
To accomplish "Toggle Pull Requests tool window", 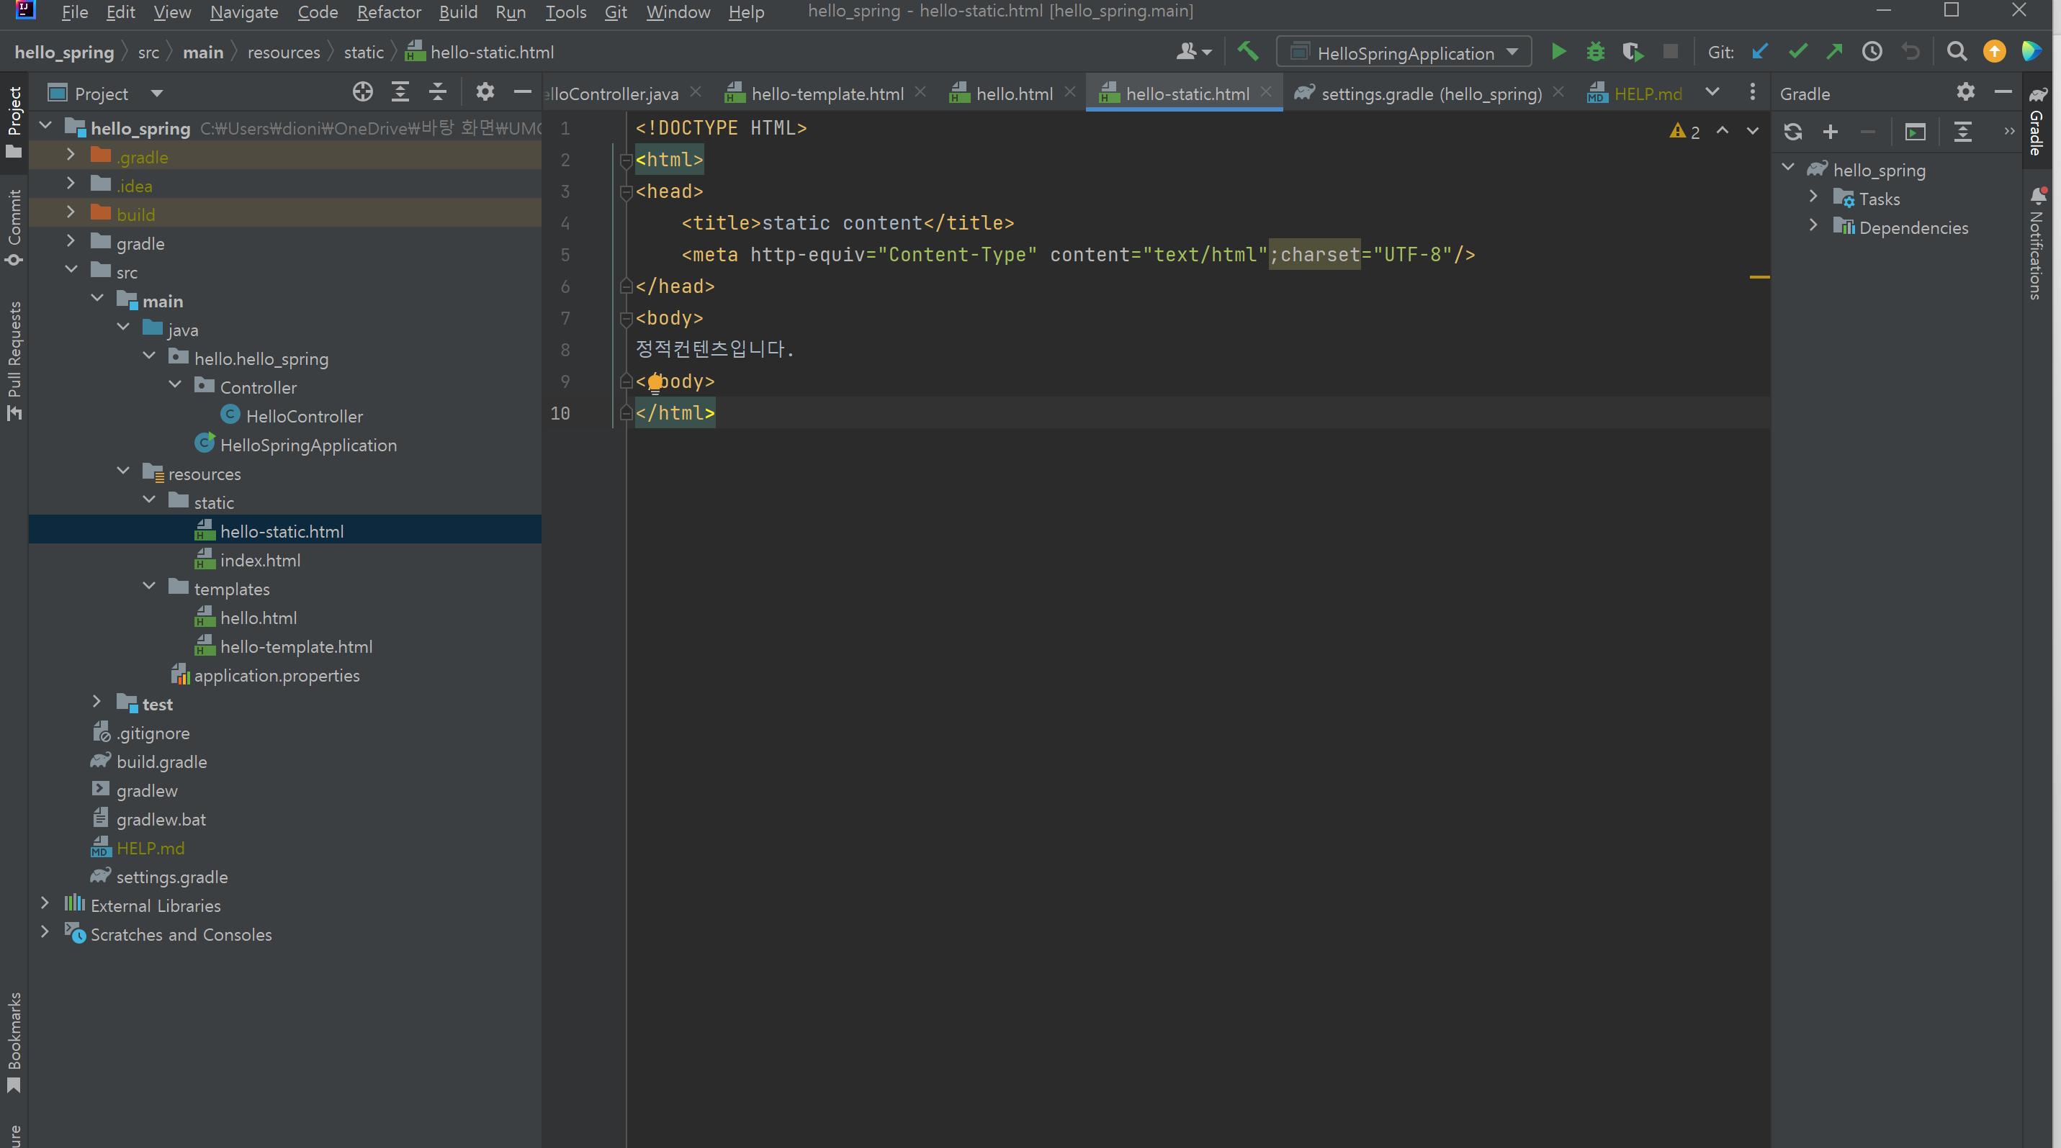I will pyautogui.click(x=14, y=360).
